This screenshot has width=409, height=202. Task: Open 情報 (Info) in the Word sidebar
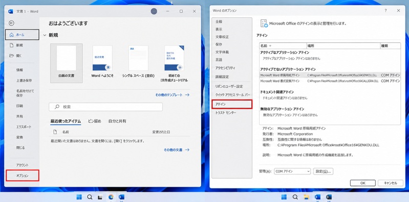(x=19, y=70)
